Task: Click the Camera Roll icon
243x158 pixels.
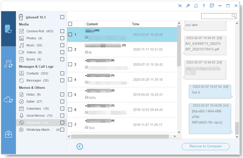Action: 21,31
